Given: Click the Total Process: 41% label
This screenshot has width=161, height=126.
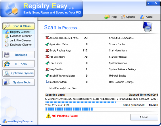Looking at the screenshot, I should click(57, 105).
